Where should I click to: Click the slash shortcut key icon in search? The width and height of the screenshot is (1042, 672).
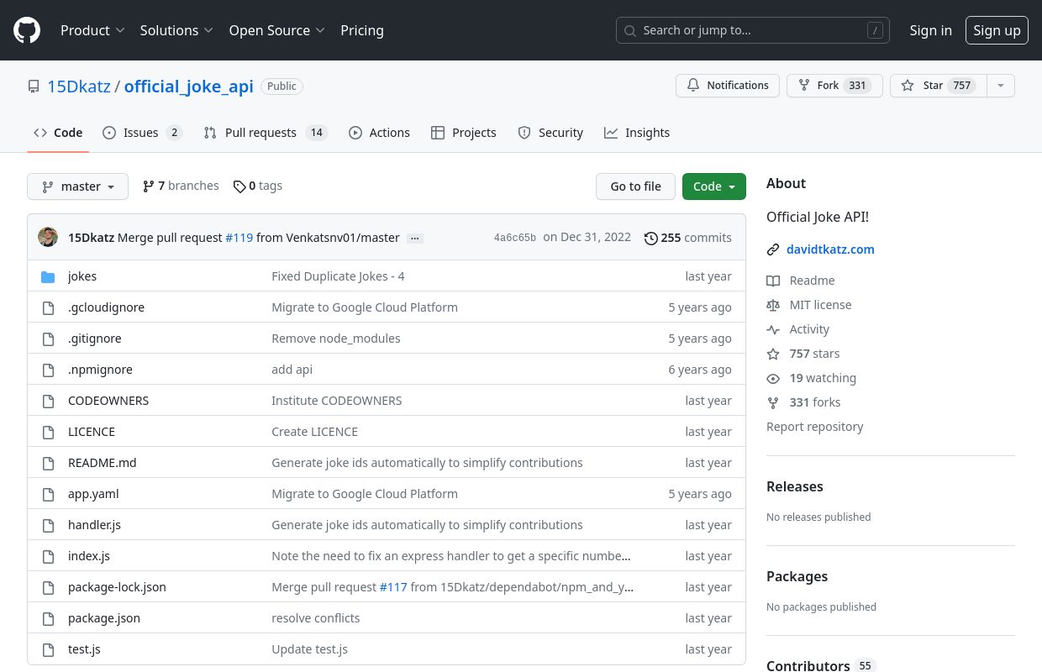[x=875, y=30]
